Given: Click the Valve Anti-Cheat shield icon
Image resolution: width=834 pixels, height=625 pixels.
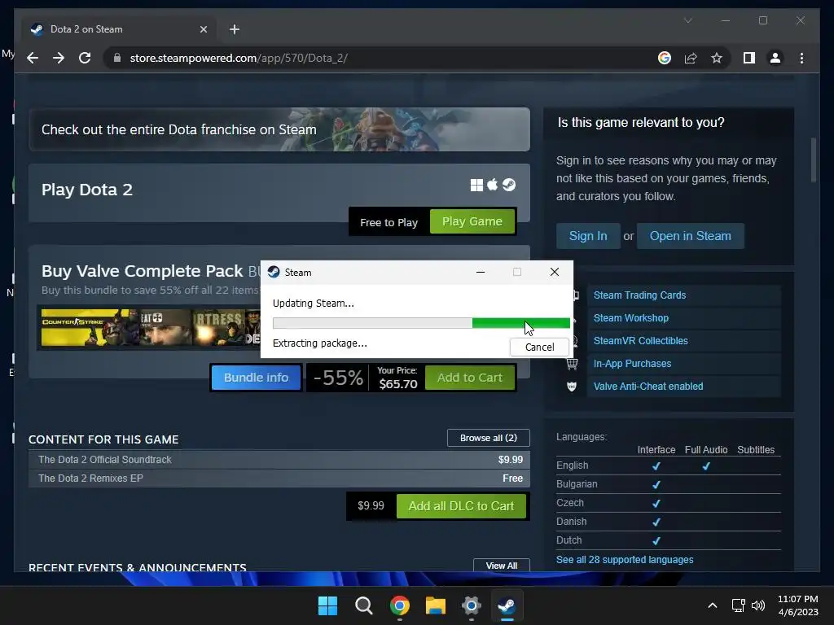Looking at the screenshot, I should (x=572, y=387).
